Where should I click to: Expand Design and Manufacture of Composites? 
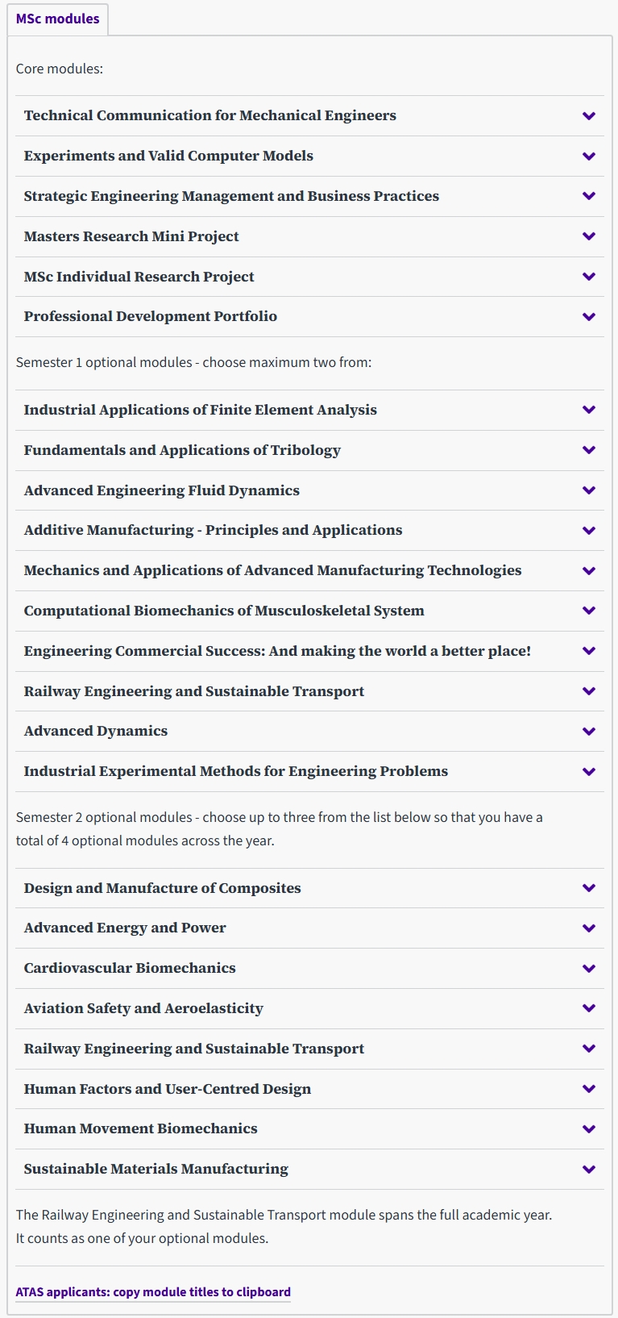point(162,888)
